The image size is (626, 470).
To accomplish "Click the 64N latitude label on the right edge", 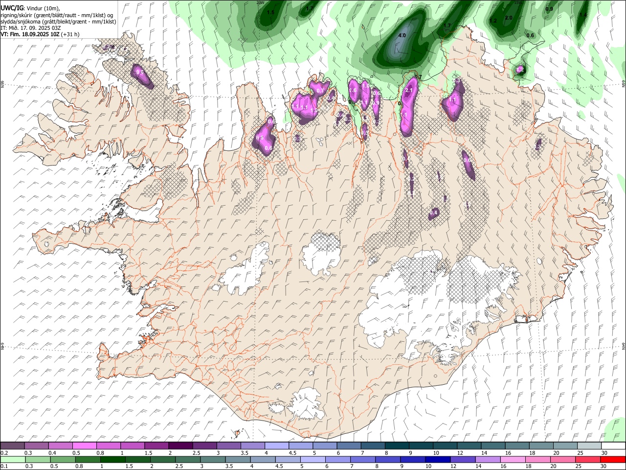I will 624,346.
